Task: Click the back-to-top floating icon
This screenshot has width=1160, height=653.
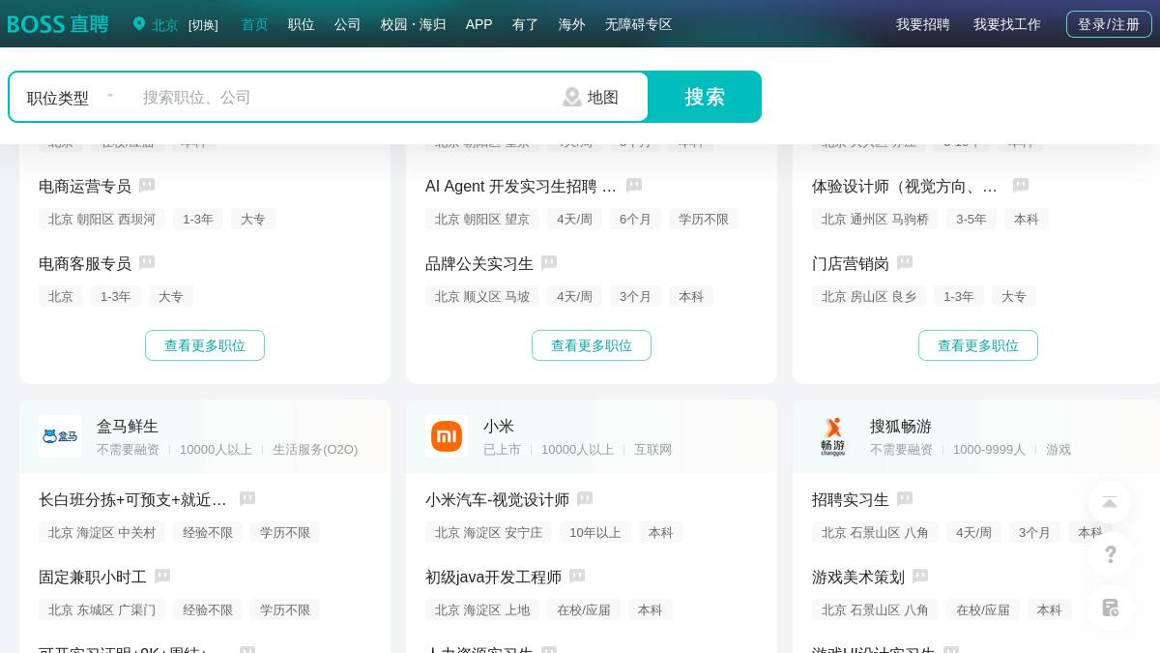Action: point(1110,502)
